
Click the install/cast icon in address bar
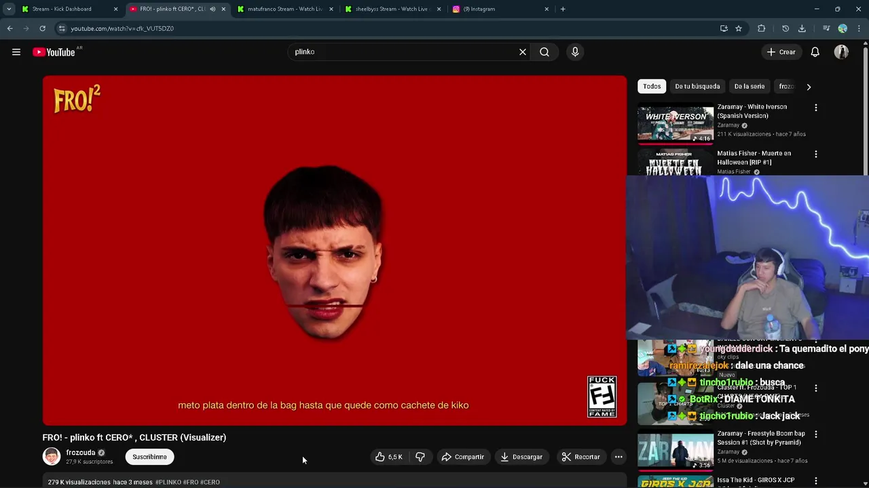[724, 28]
